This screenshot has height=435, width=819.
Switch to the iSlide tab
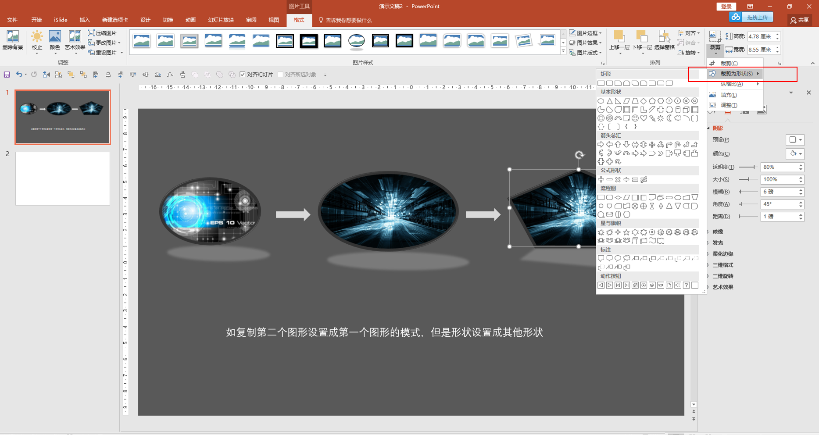click(x=61, y=20)
